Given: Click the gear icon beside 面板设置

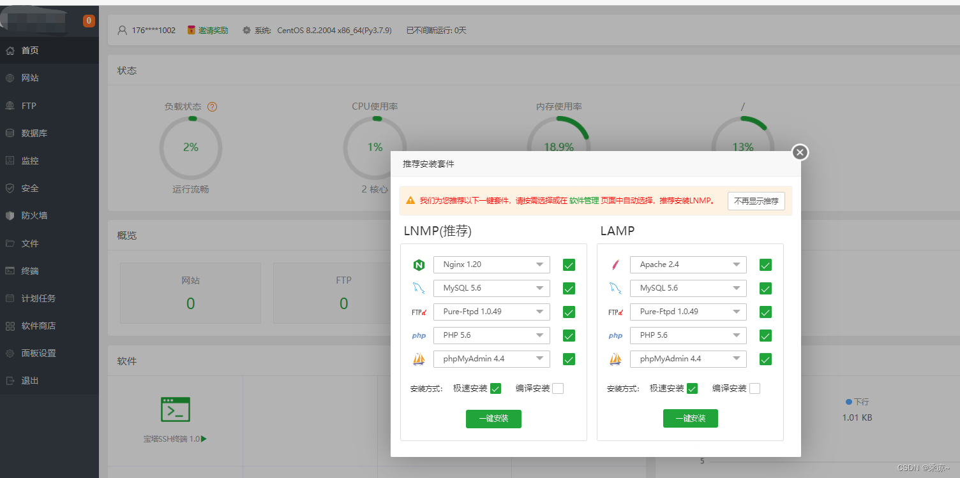Looking at the screenshot, I should [x=10, y=353].
